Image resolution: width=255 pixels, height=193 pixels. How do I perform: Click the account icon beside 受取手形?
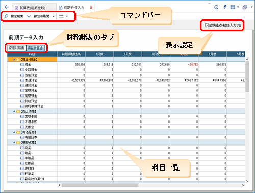pyautogui.click(x=22, y=116)
